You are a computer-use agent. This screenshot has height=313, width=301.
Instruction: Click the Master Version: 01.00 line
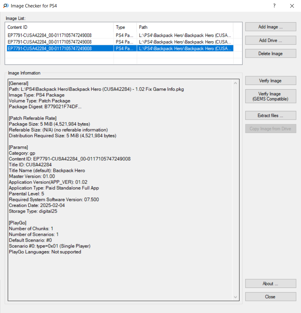32,176
